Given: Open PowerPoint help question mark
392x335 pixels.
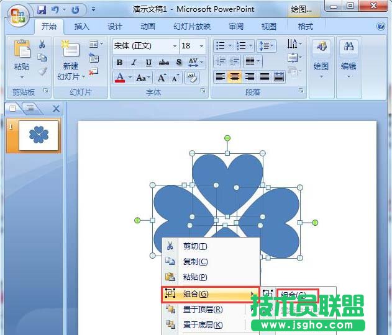Looking at the screenshot, I should [x=381, y=26].
